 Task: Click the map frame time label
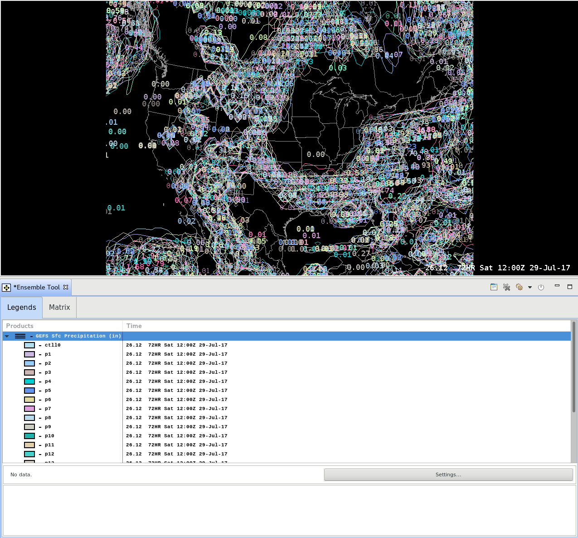click(x=498, y=268)
